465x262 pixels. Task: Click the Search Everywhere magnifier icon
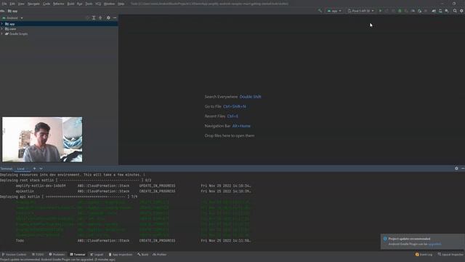(x=455, y=11)
